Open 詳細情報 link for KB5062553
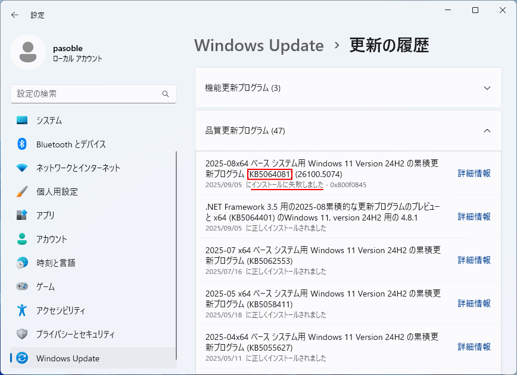517x375 pixels. (474, 260)
